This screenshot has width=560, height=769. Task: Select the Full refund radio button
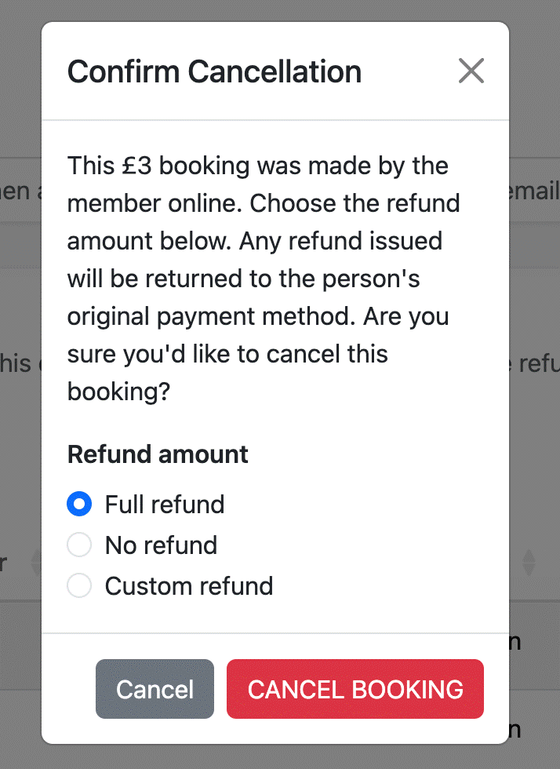coord(79,504)
